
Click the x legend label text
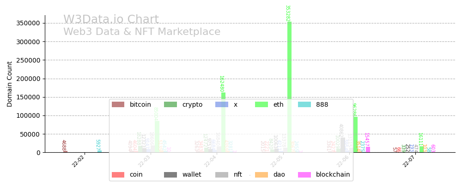pyautogui.click(x=236, y=104)
